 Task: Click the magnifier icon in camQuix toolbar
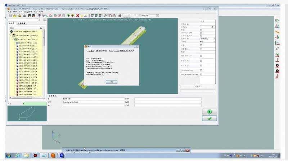click(x=105, y=16)
